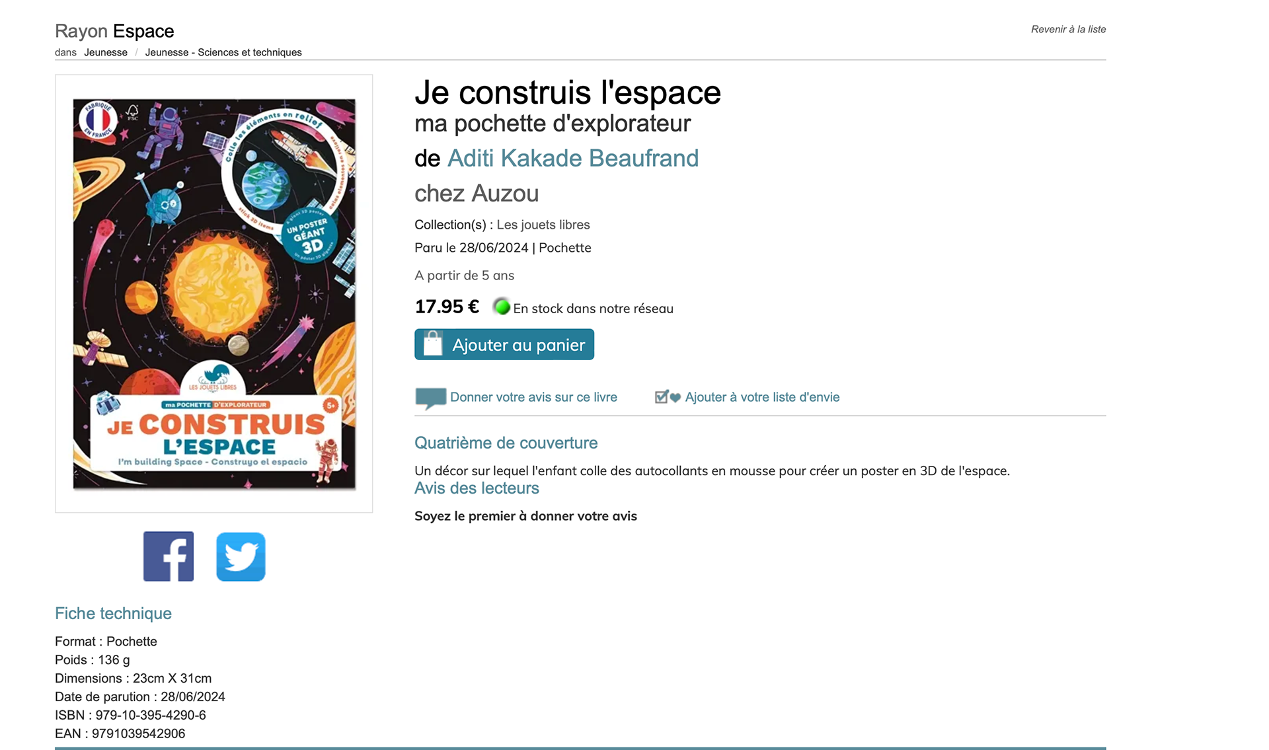Click the shopping bag icon in cart button
This screenshot has width=1269, height=750.
[x=433, y=344]
